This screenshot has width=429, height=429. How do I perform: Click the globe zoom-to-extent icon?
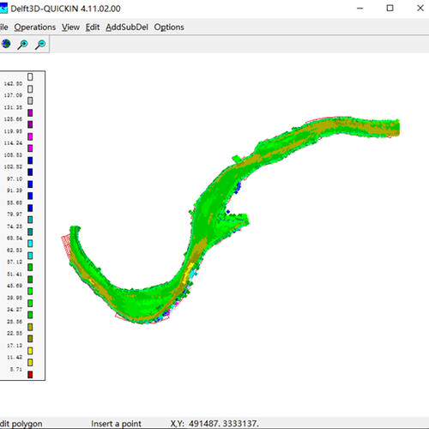6,44
